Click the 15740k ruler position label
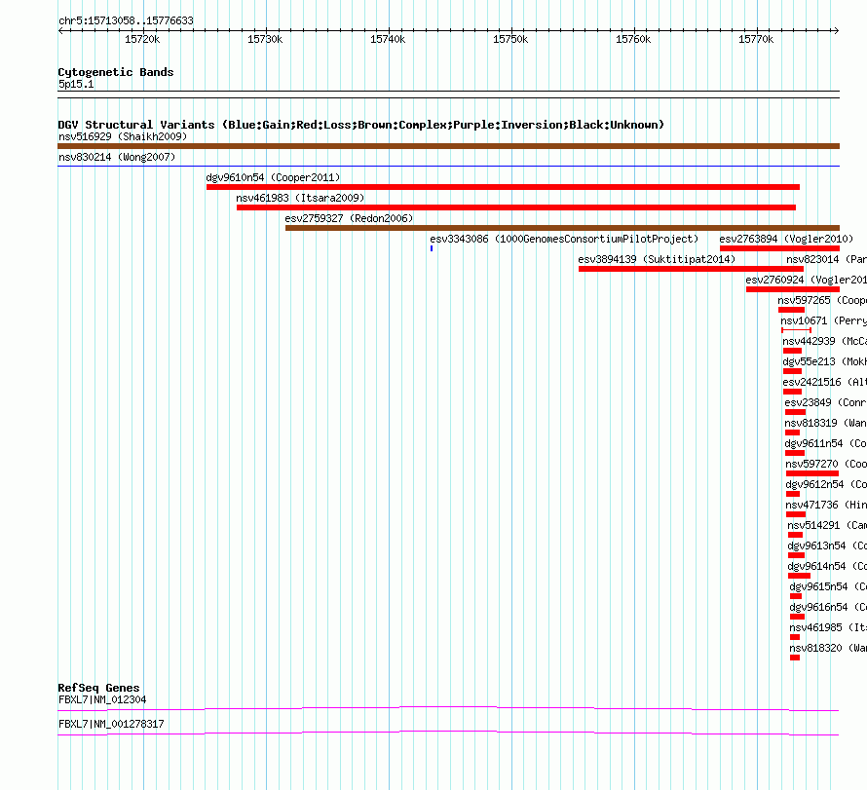The width and height of the screenshot is (867, 790). click(x=388, y=39)
